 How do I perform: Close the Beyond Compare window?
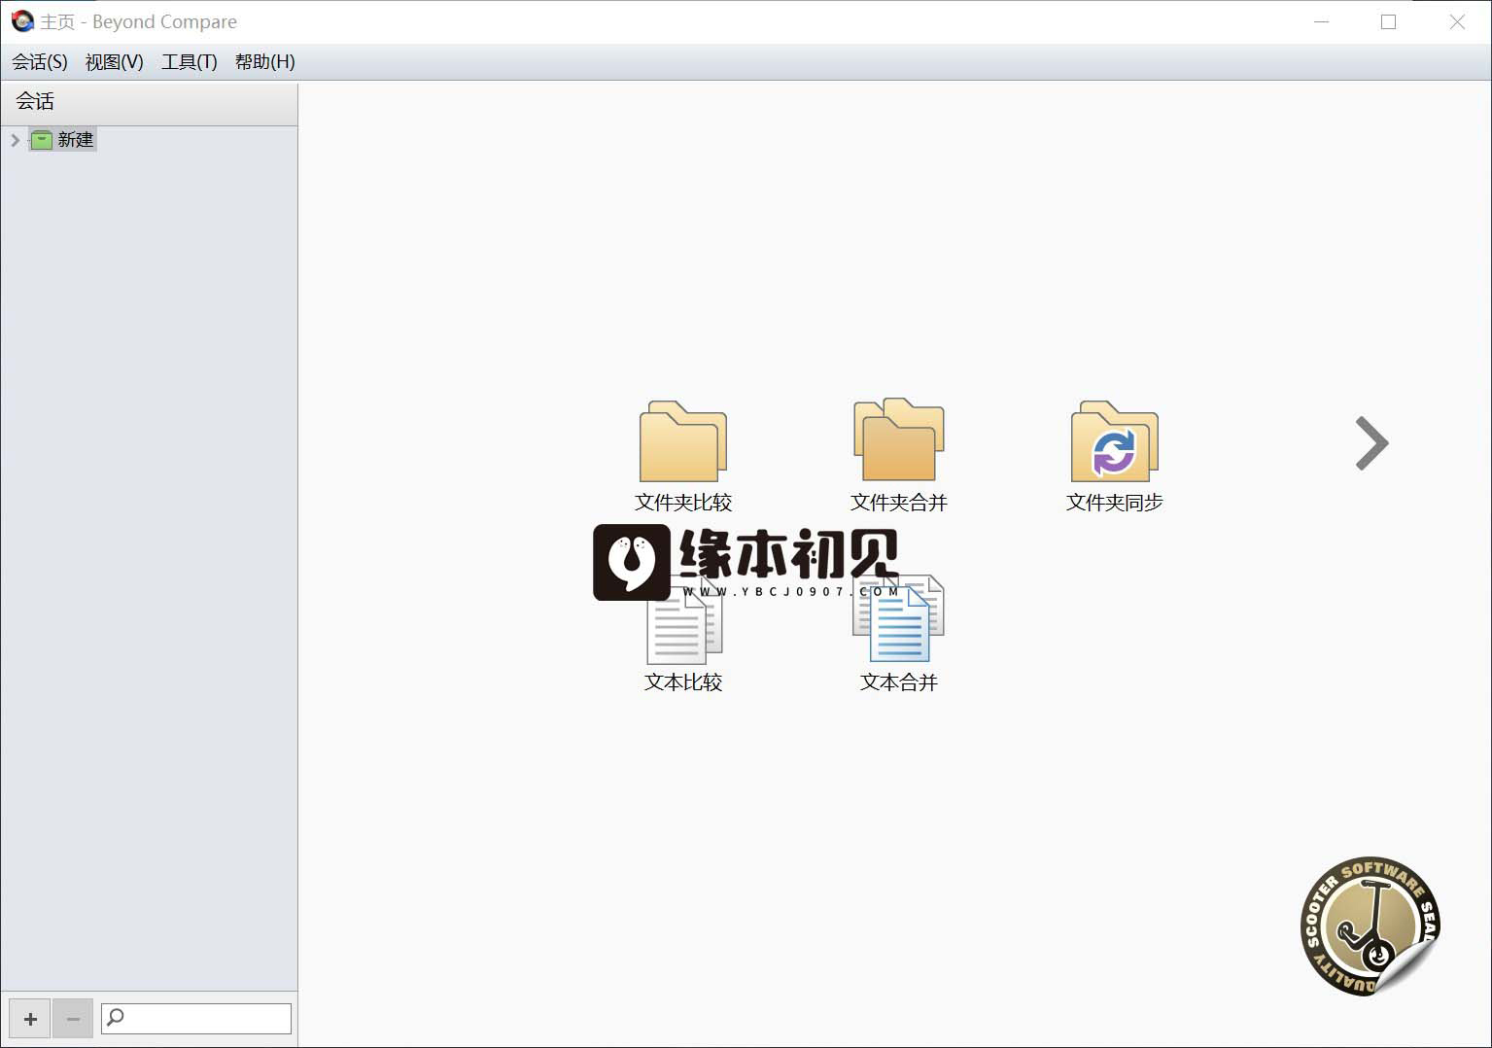1457,21
